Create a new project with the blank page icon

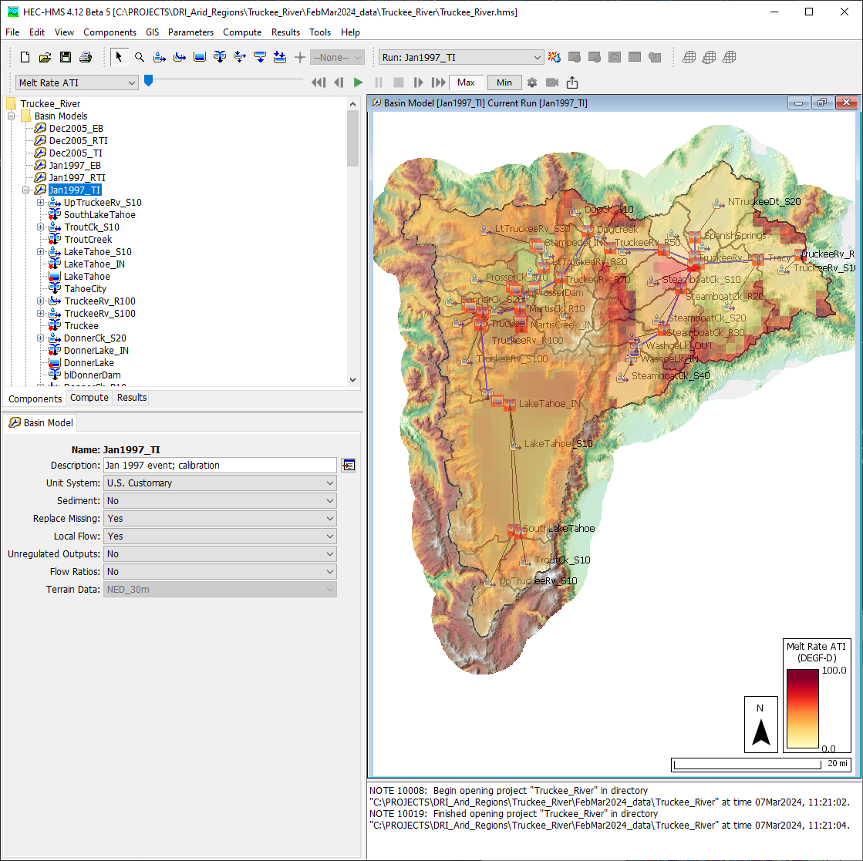25,57
